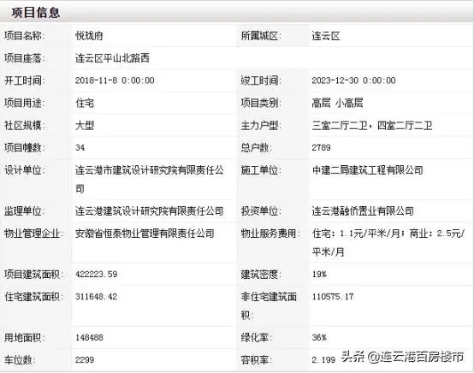Select the parking spaces value 2299
The image size is (474, 373).
click(x=85, y=360)
